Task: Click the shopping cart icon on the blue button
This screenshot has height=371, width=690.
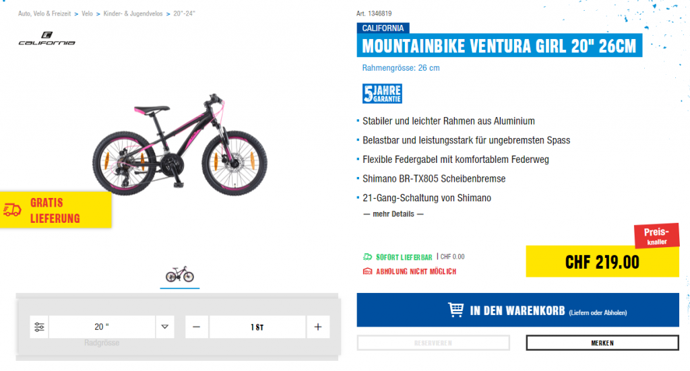Action: tap(456, 310)
